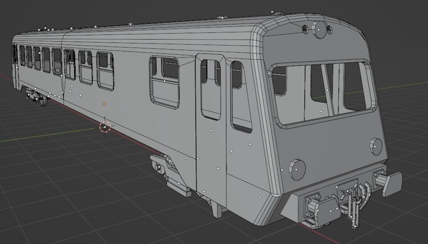Select the lower left round lamp on cab front
This screenshot has width=428, height=244.
tap(297, 169)
